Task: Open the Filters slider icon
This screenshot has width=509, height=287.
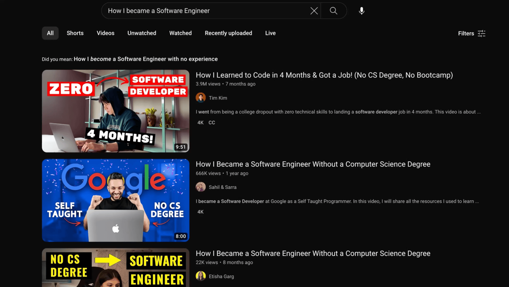Action: pyautogui.click(x=481, y=33)
